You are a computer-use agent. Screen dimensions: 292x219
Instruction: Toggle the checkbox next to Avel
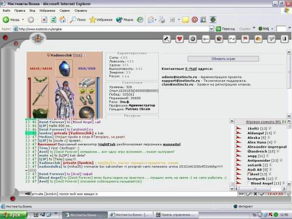(x=249, y=174)
